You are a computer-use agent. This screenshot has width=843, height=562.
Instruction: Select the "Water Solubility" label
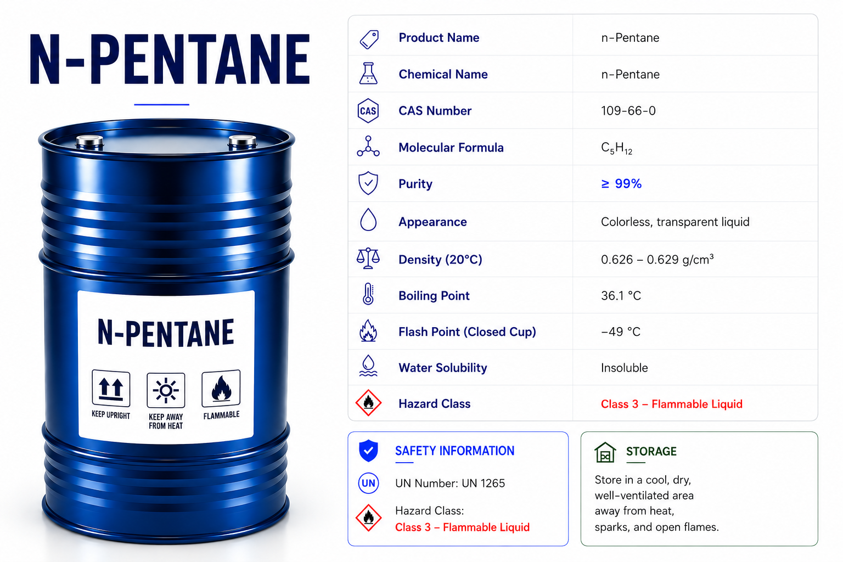tap(442, 368)
